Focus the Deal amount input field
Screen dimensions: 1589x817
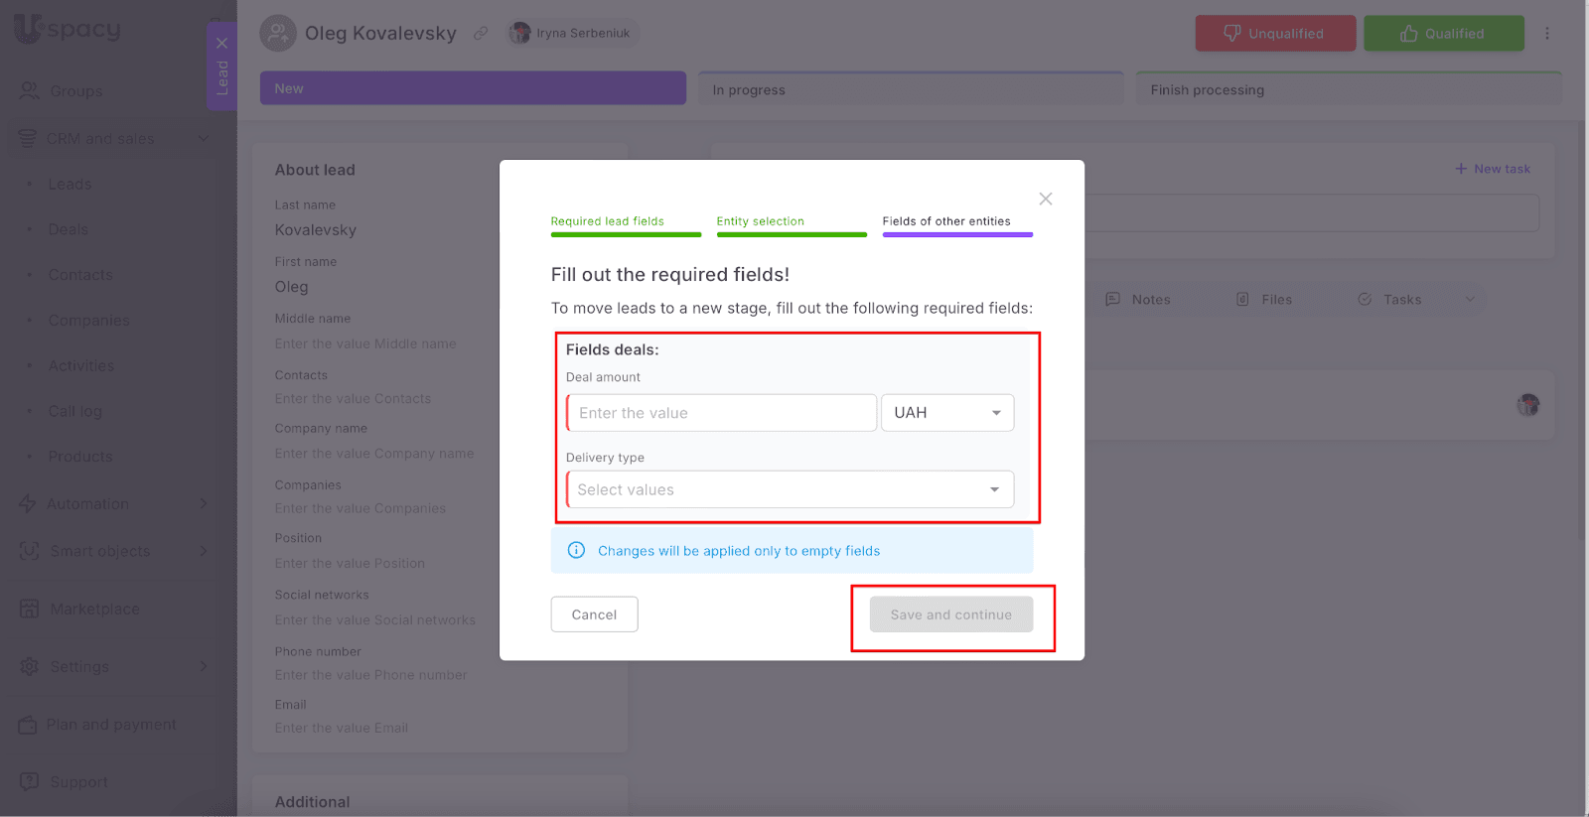[722, 413]
